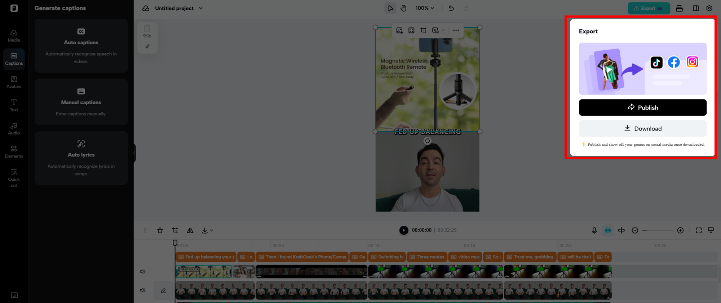Select the Auto lyrics option
The height and width of the screenshot is (303, 721).
click(x=81, y=158)
